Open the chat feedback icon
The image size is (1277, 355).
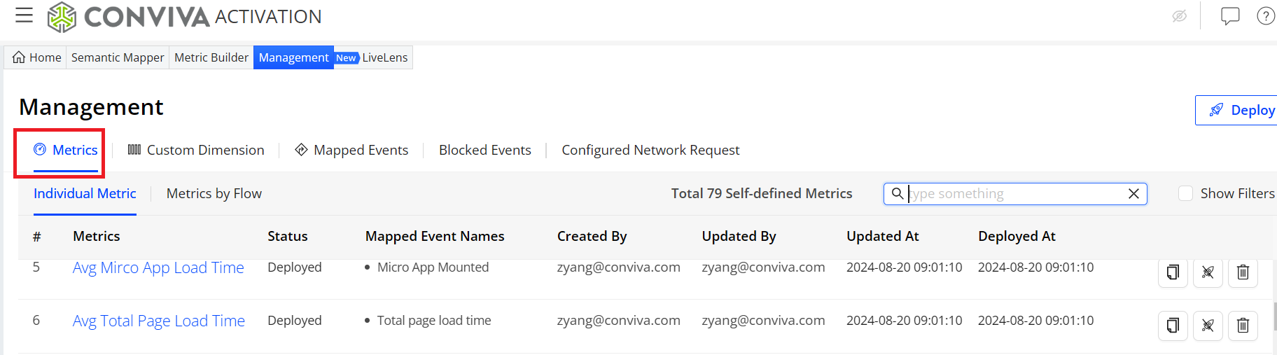[x=1230, y=15]
